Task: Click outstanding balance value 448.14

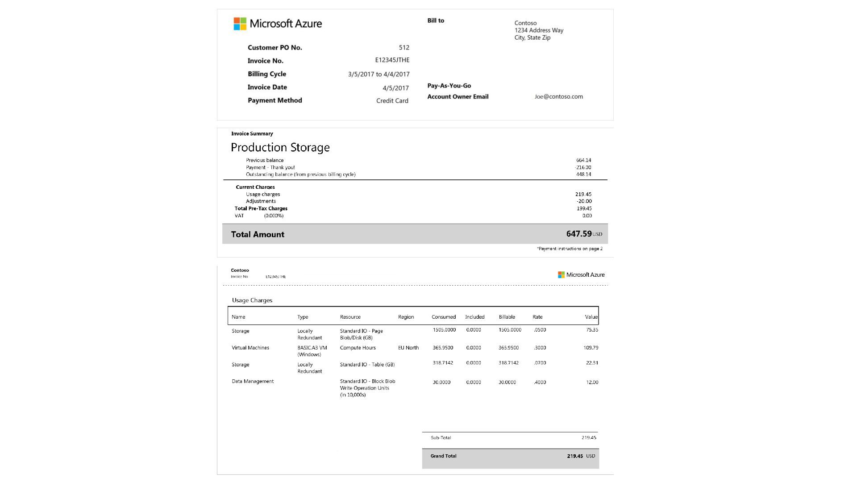Action: click(x=583, y=175)
